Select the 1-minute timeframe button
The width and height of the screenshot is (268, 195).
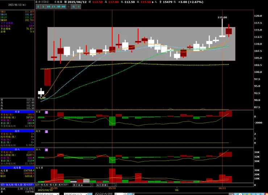point(38,7)
